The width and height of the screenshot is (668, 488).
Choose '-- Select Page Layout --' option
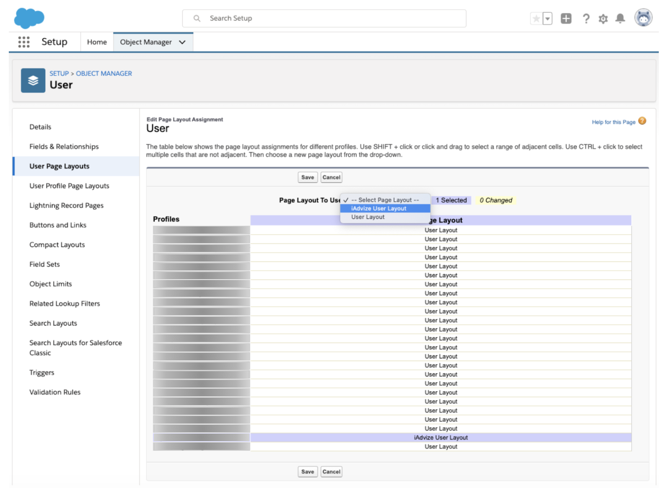[385, 200]
